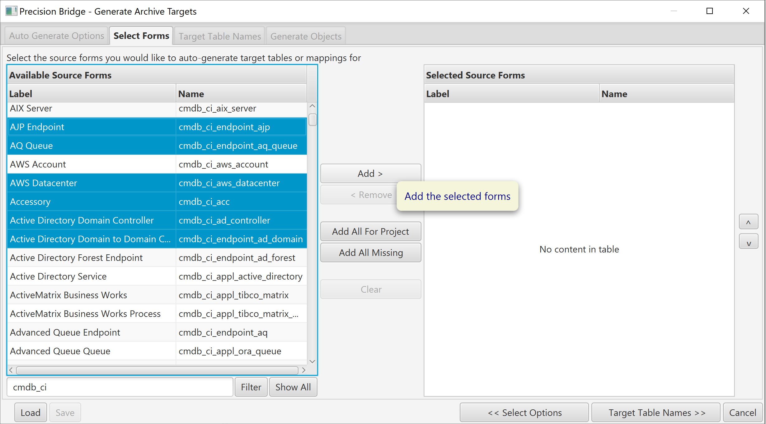Sort Available Source Forms by Name column
Viewport: 766px width, 424px height.
[x=242, y=94]
